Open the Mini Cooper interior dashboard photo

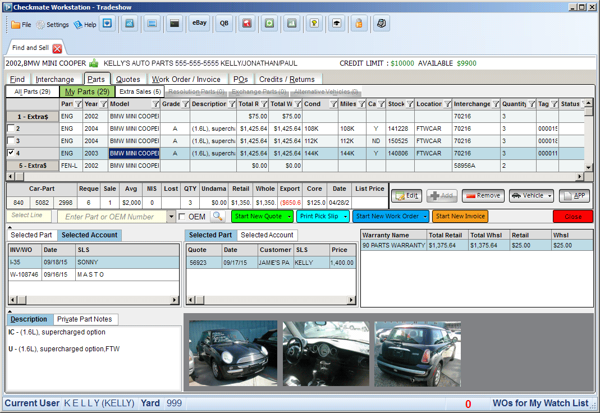[x=326, y=354]
